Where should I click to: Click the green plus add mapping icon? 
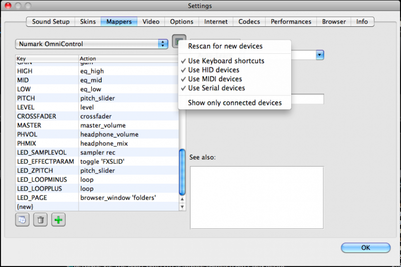point(59,220)
